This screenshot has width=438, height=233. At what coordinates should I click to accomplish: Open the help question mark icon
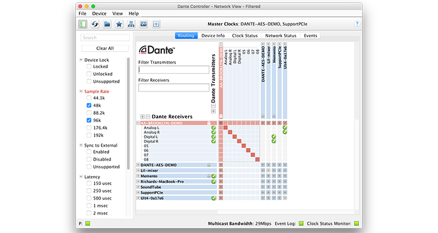pyautogui.click(x=357, y=24)
